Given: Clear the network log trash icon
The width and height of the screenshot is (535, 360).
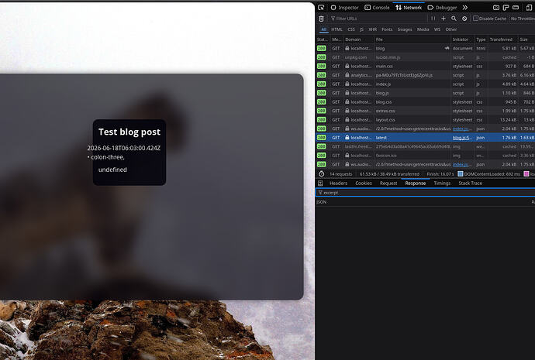Looking at the screenshot, I should point(321,19).
